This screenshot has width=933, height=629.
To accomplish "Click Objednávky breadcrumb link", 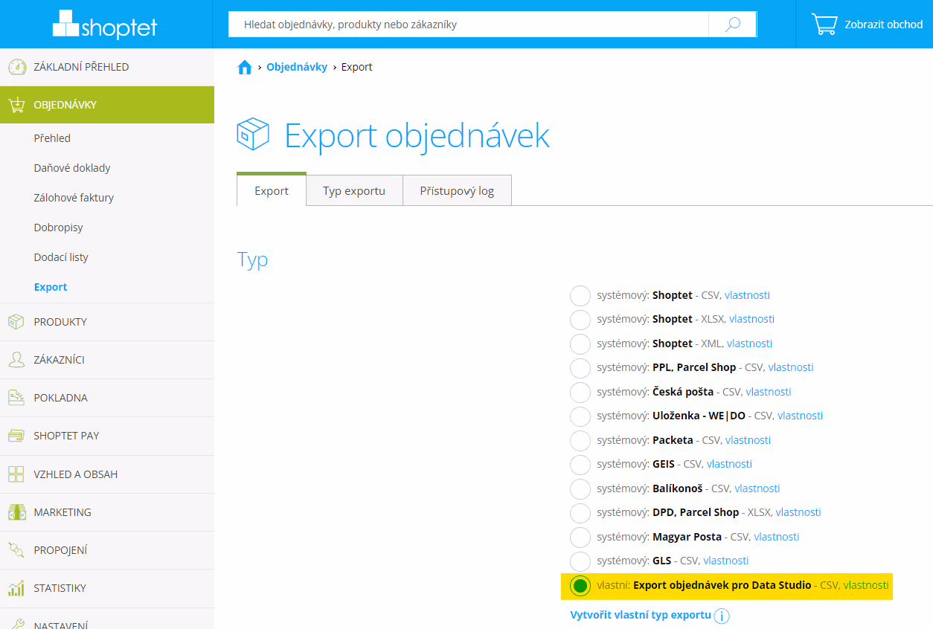I will coord(297,67).
